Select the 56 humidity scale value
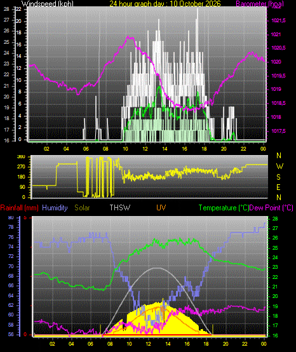 [11, 334]
